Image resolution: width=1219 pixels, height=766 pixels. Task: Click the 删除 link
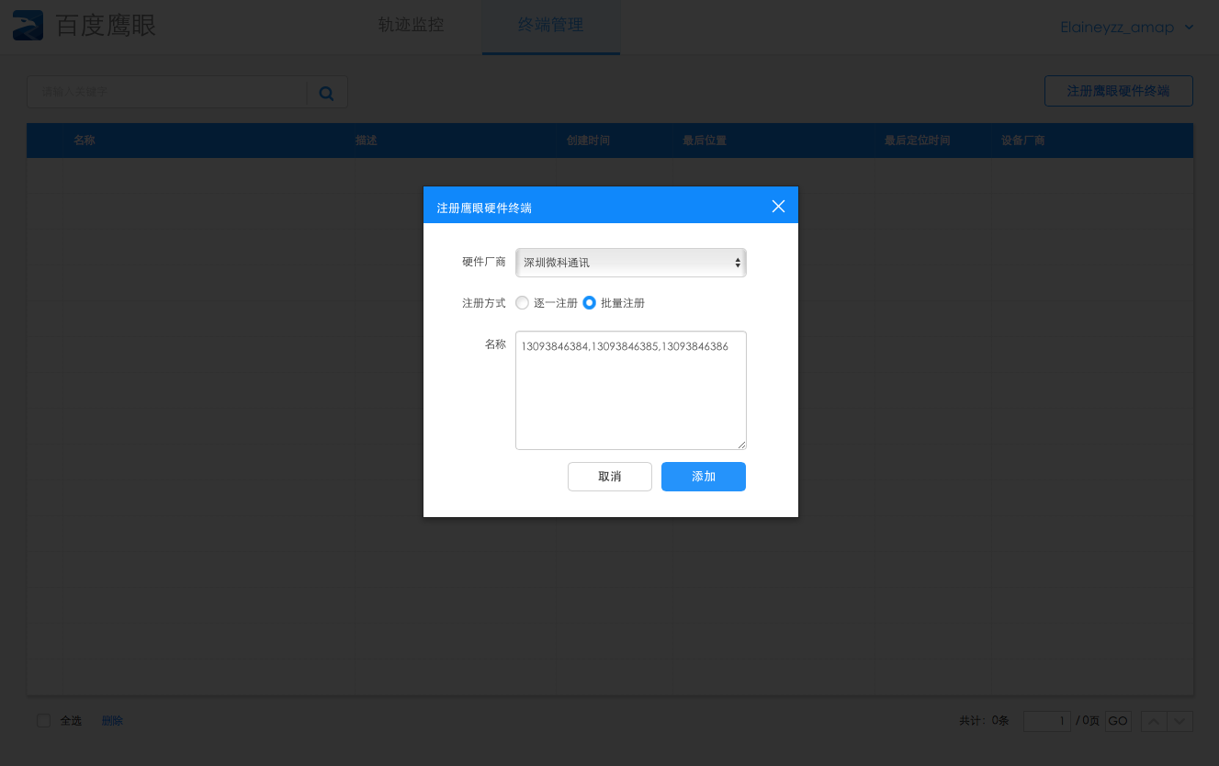[112, 721]
